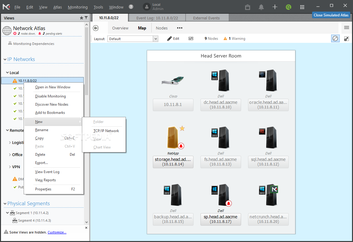Click the Network Atlas globe icon

pyautogui.click(x=7, y=31)
